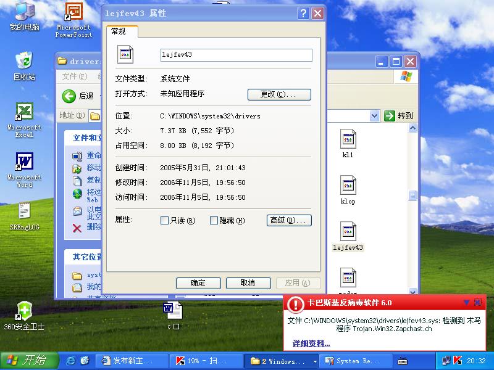
Task: Open 发布新主... taskbar item
Action: (132, 361)
